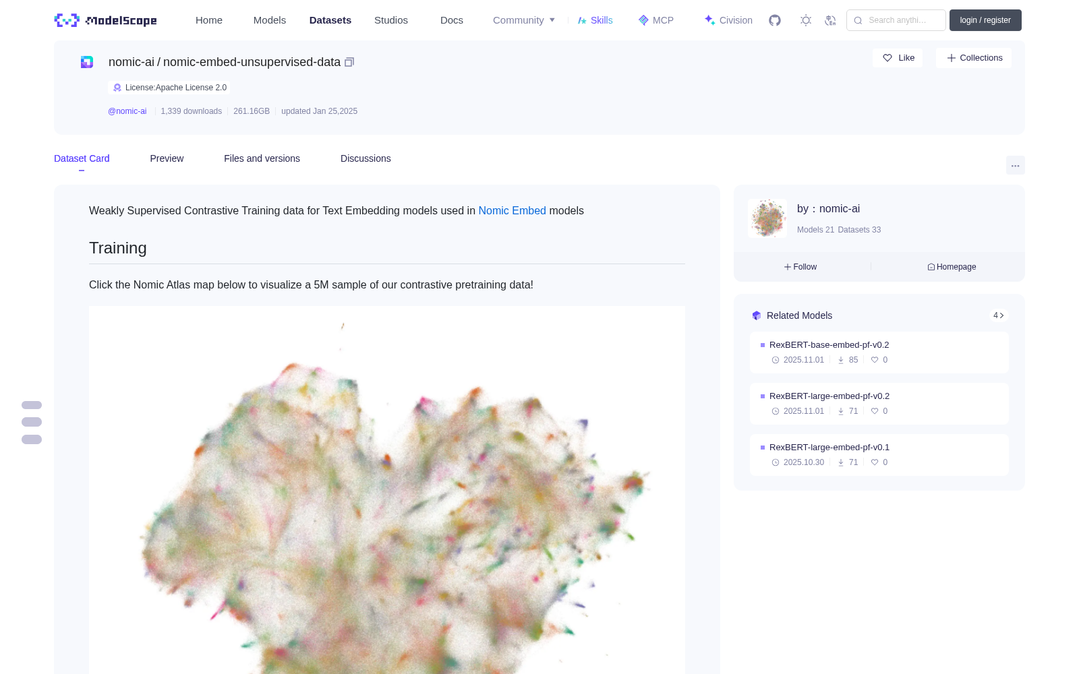Click the 'updated Jan 25,2025' text
Screen dimensions: 1079x674
[319, 111]
